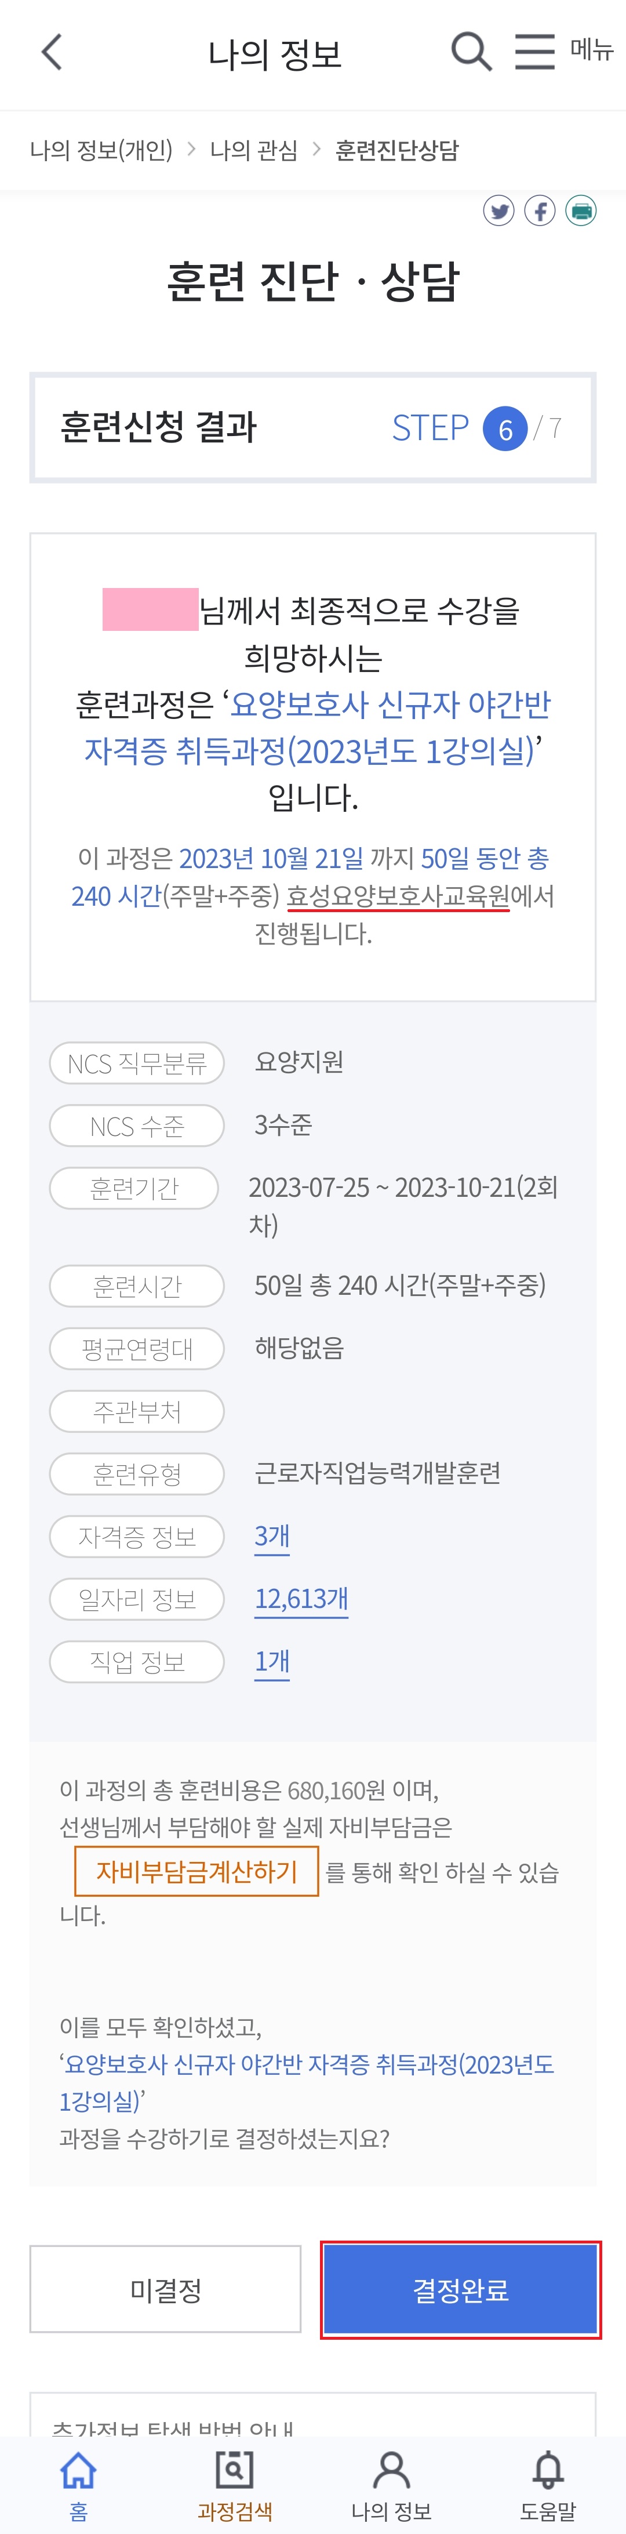Click 나의 정보(개인) breadcrumb
The width and height of the screenshot is (626, 2534).
tap(101, 151)
